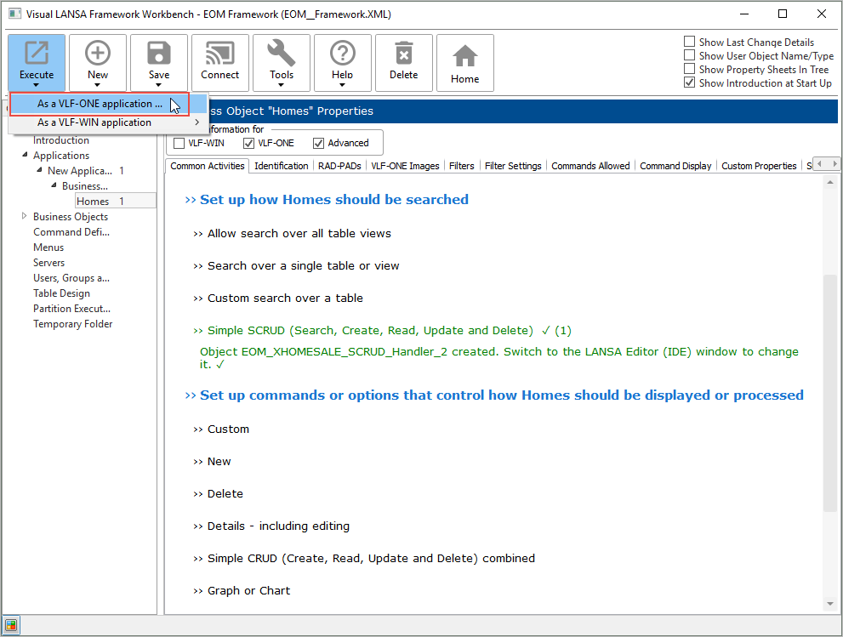Collapse the Applications tree node
The image size is (843, 637).
pos(24,156)
